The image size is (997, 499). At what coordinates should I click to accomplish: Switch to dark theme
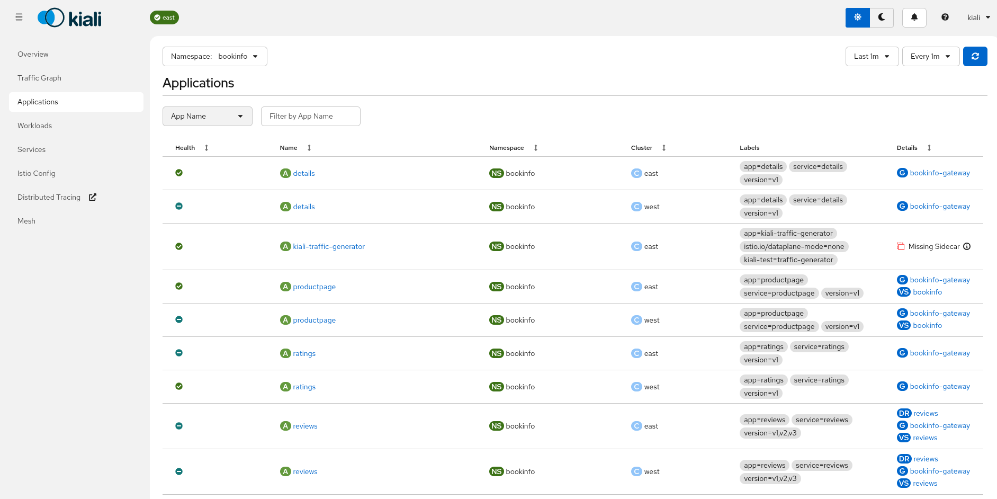[x=882, y=17]
